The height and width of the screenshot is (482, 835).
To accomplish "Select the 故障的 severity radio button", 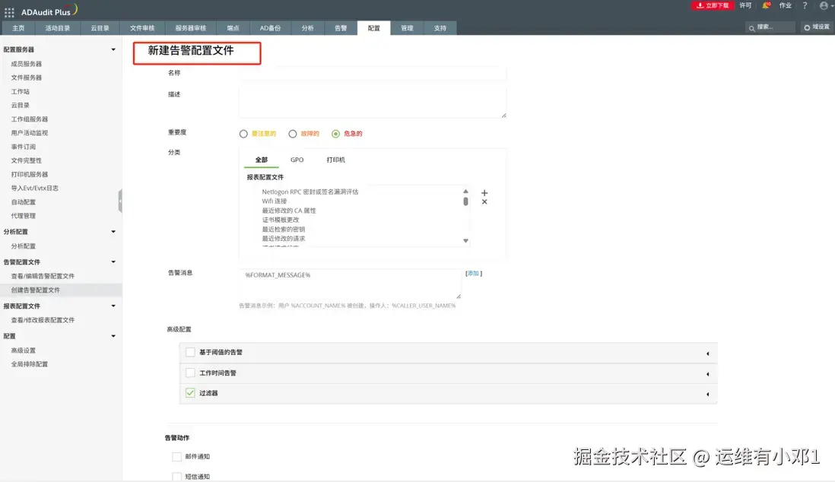I will (x=293, y=133).
